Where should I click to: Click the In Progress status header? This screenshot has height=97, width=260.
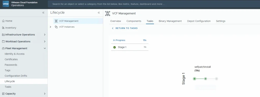click(119, 40)
